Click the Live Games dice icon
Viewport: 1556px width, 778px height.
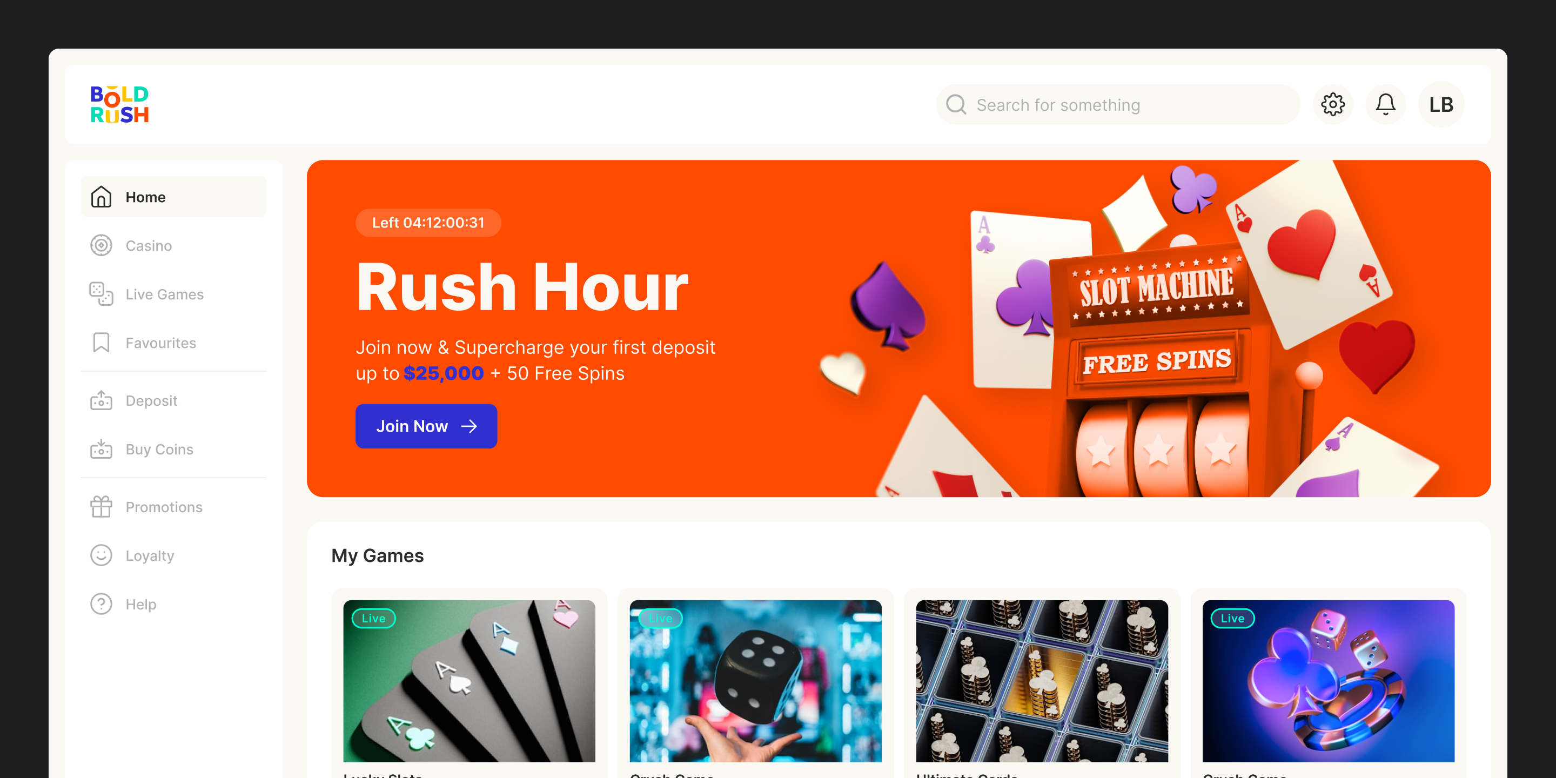coord(101,294)
